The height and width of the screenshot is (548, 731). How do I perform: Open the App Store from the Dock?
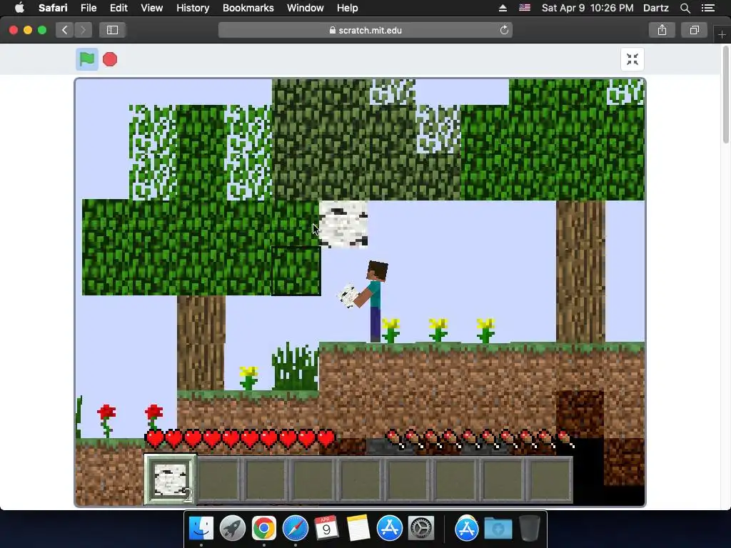pyautogui.click(x=389, y=528)
